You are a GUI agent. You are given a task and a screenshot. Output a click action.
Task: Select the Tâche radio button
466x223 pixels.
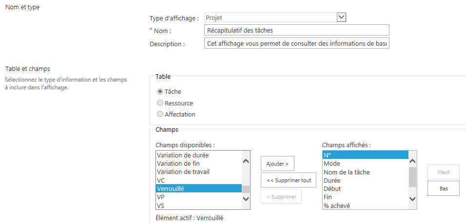pos(160,91)
